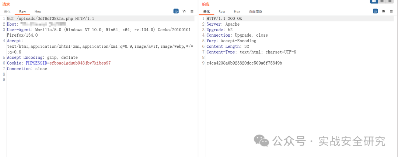Click the Accept: header name in request

pos(15,41)
